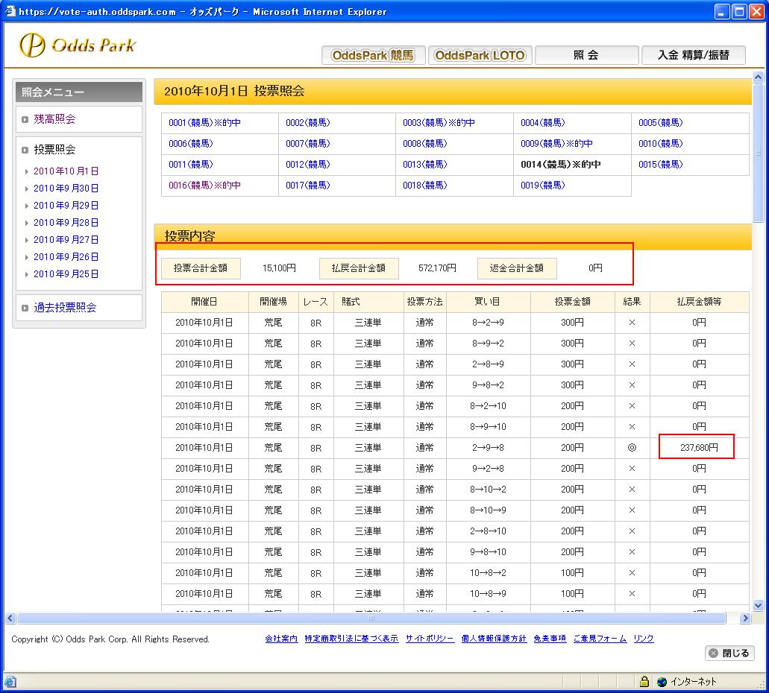Expand the 2010年9月27日 voting history entry
769x693 pixels.
click(x=66, y=240)
